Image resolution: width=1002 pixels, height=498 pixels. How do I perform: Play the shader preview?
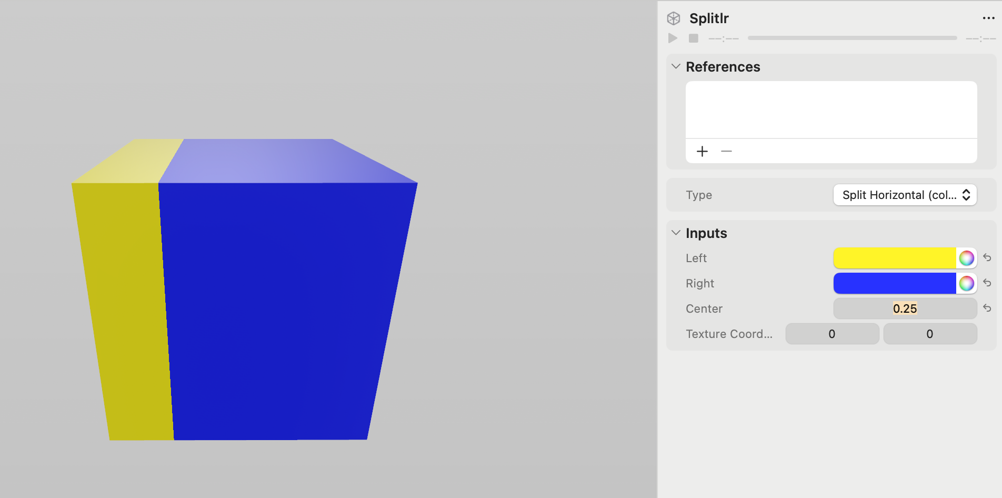click(672, 38)
